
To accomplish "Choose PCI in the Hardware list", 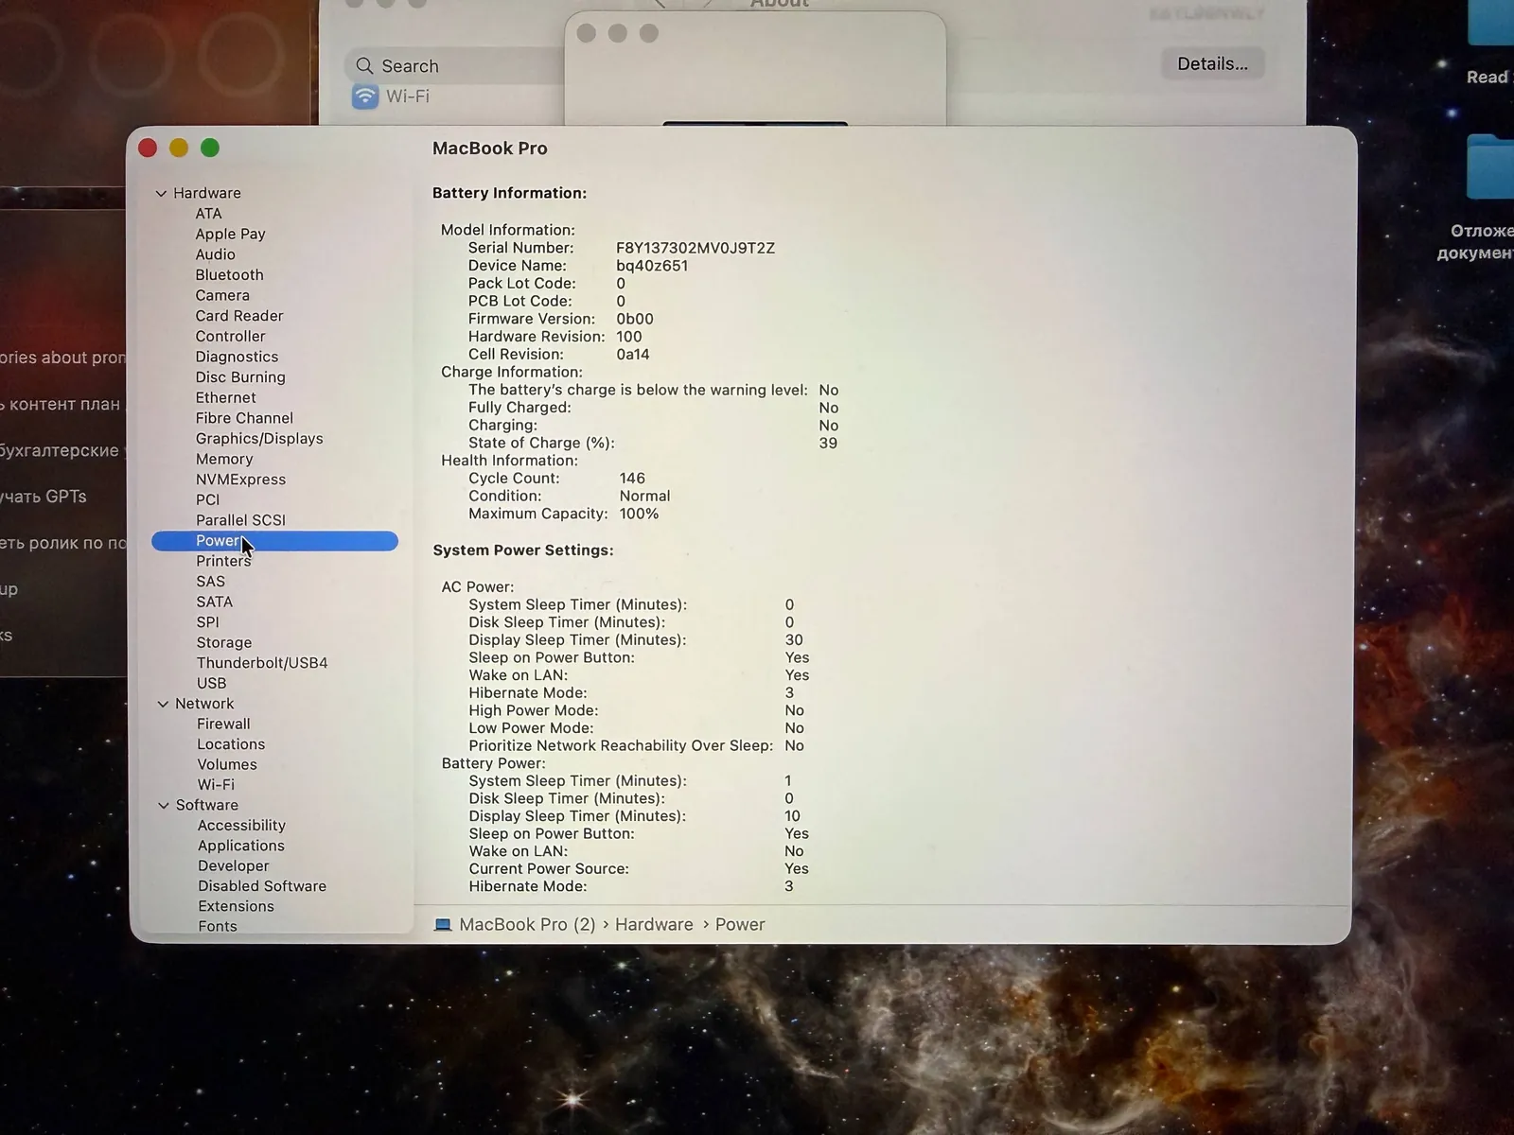I will coord(207,499).
